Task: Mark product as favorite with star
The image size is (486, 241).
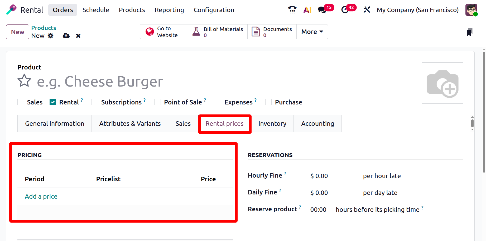Action: click(x=24, y=81)
